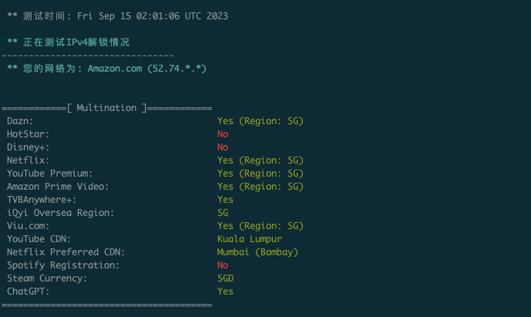Click the Viu.com label

(x=28, y=226)
